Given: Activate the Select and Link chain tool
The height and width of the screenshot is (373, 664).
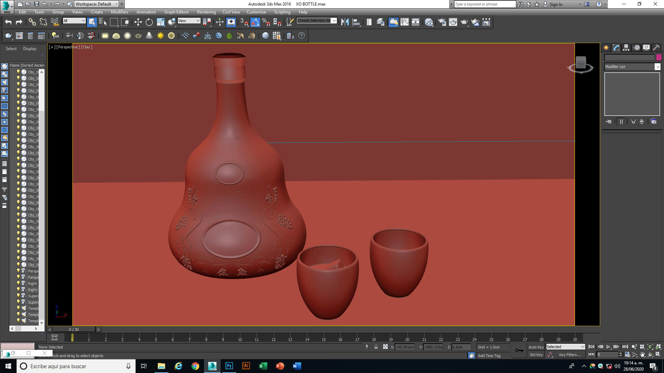Looking at the screenshot, I should 32,22.
